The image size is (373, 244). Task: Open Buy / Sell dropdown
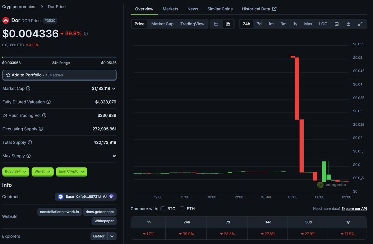point(16,171)
